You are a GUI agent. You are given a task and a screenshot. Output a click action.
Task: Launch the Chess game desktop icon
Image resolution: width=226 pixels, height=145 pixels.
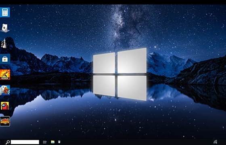4,43
